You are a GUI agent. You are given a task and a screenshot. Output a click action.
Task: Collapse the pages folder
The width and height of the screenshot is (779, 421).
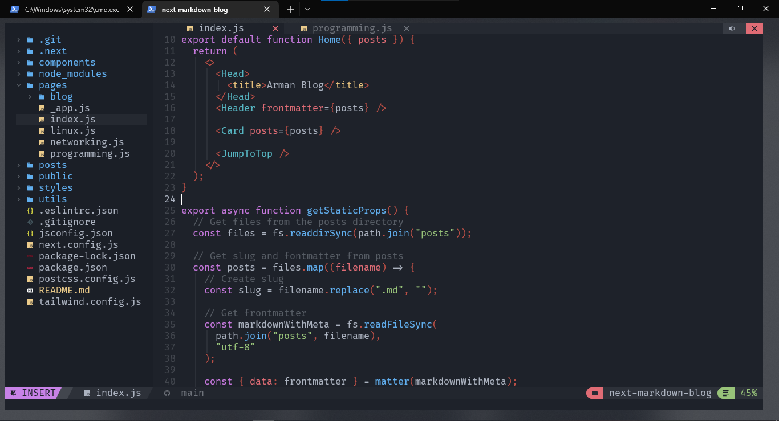click(18, 85)
